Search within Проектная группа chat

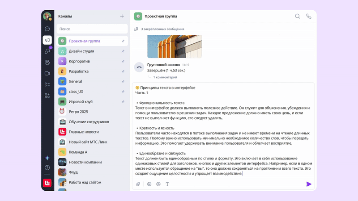point(297,17)
